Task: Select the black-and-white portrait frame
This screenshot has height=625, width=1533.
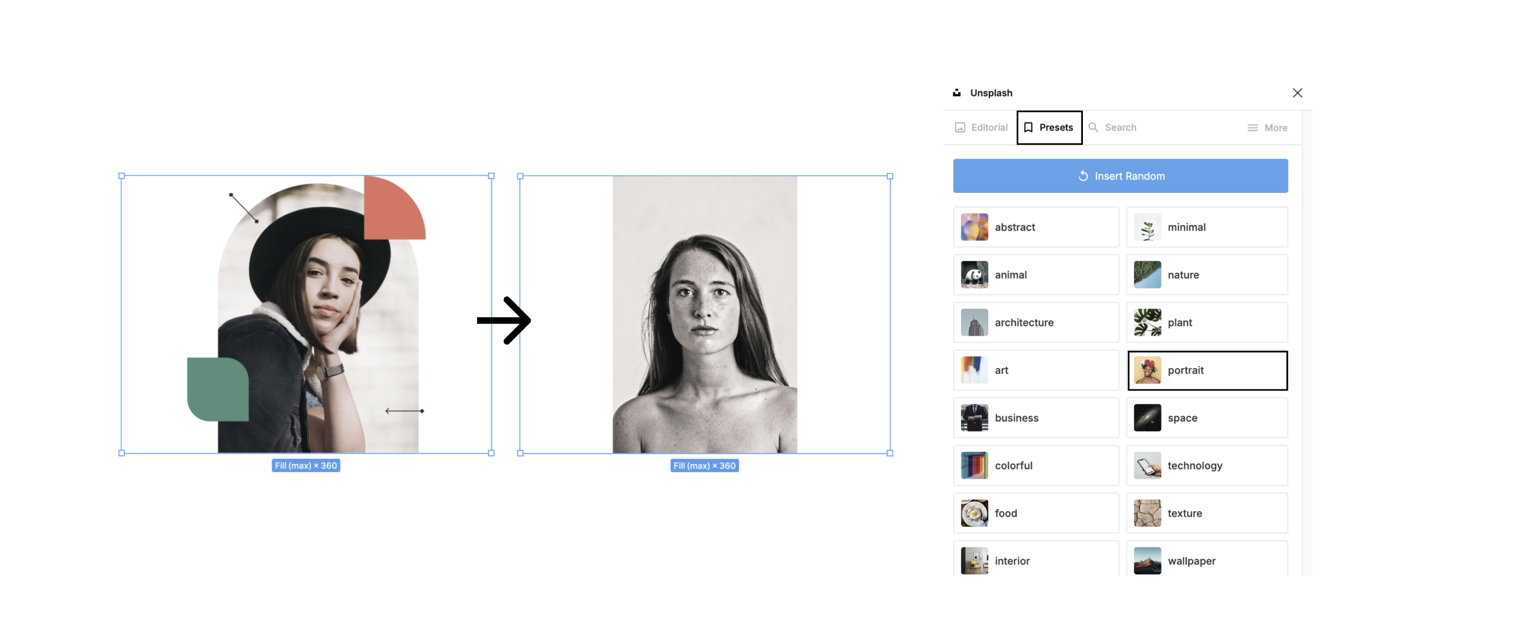Action: (705, 315)
